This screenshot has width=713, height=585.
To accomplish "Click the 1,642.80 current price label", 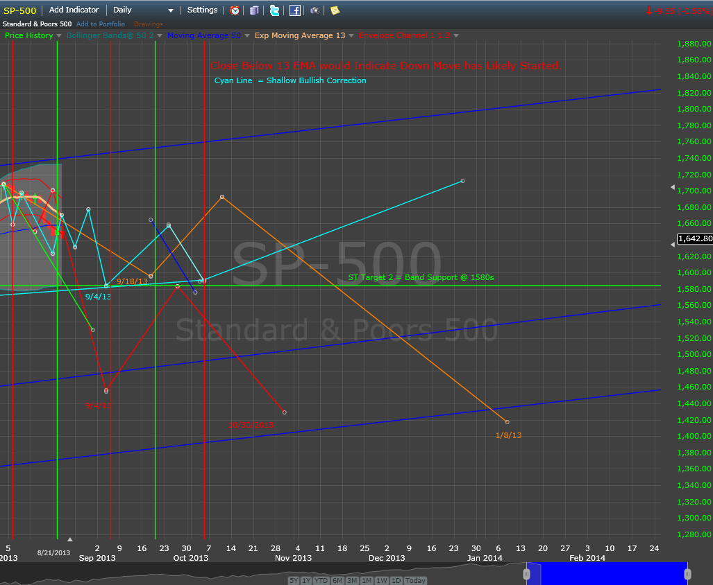I will click(x=695, y=238).
